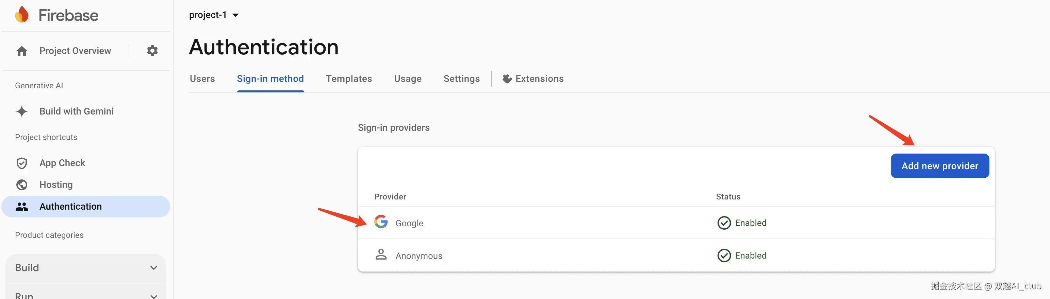Click Google's Enabled status checkmark
The image size is (1050, 299).
tap(724, 223)
